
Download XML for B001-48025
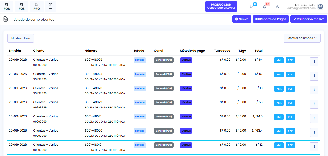(x=279, y=60)
